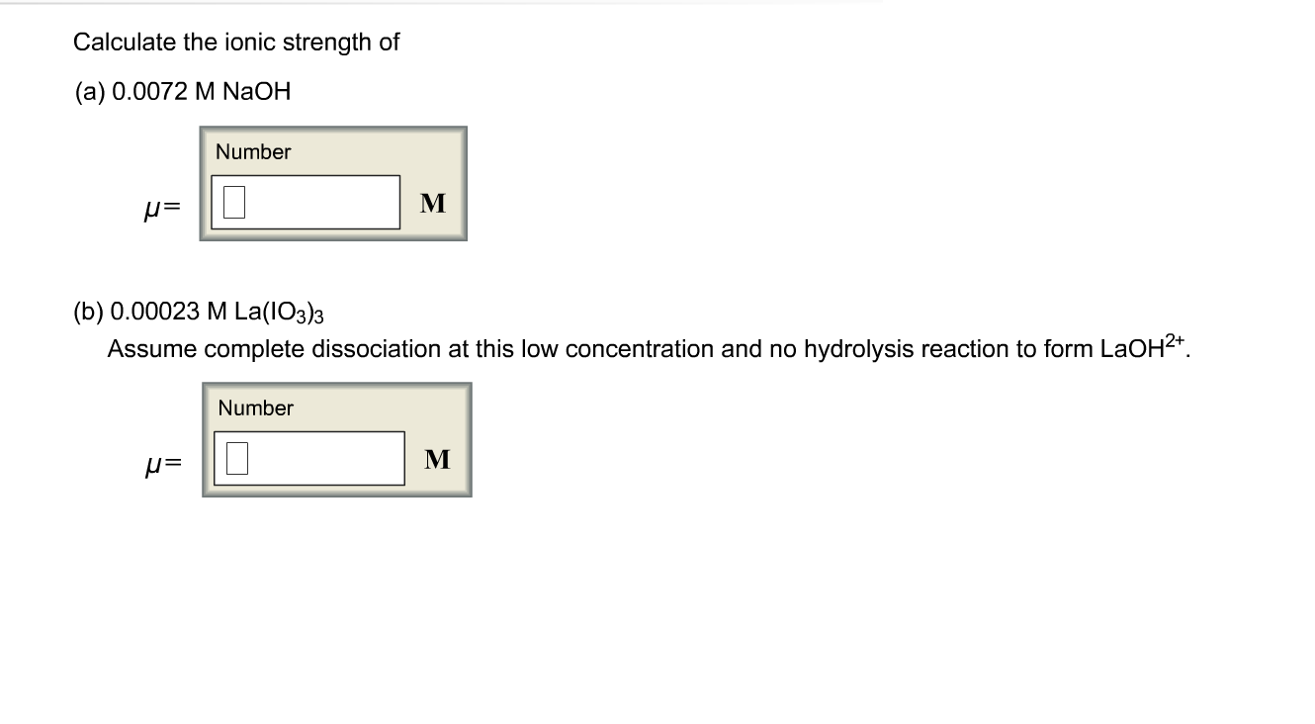Click the M unit symbol beside answer (b)
The image size is (1315, 724).
click(x=436, y=459)
